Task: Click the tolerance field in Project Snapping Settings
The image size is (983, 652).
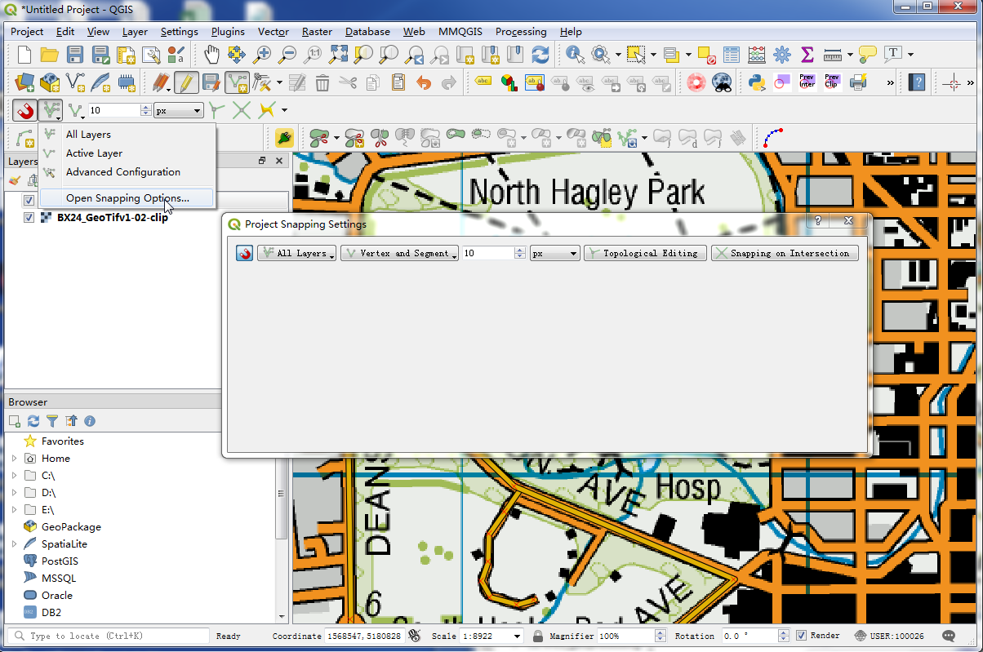Action: tap(488, 254)
